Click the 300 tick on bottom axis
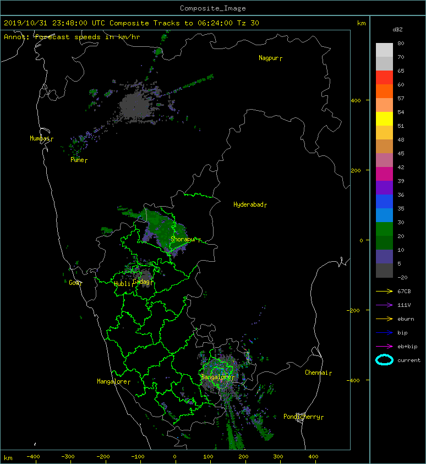Screen dimensions: 426x464 click(x=278, y=457)
